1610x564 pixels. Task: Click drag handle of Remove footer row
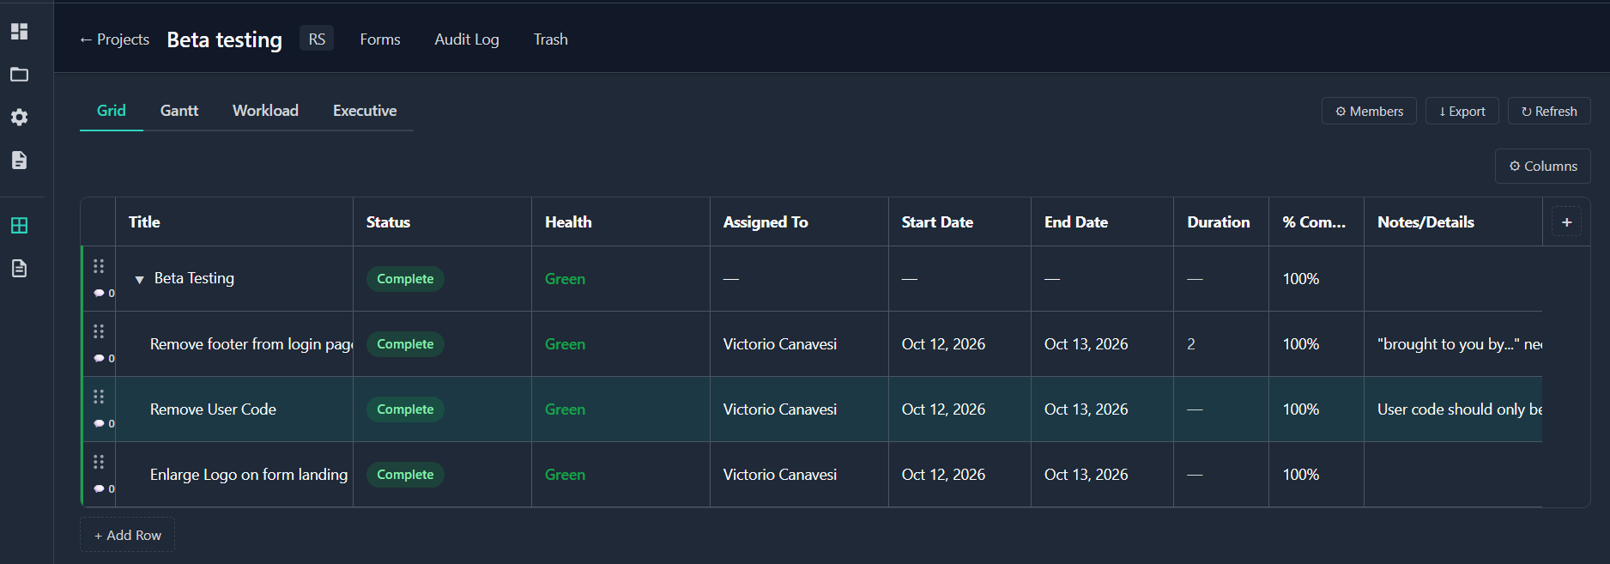pyautogui.click(x=99, y=331)
